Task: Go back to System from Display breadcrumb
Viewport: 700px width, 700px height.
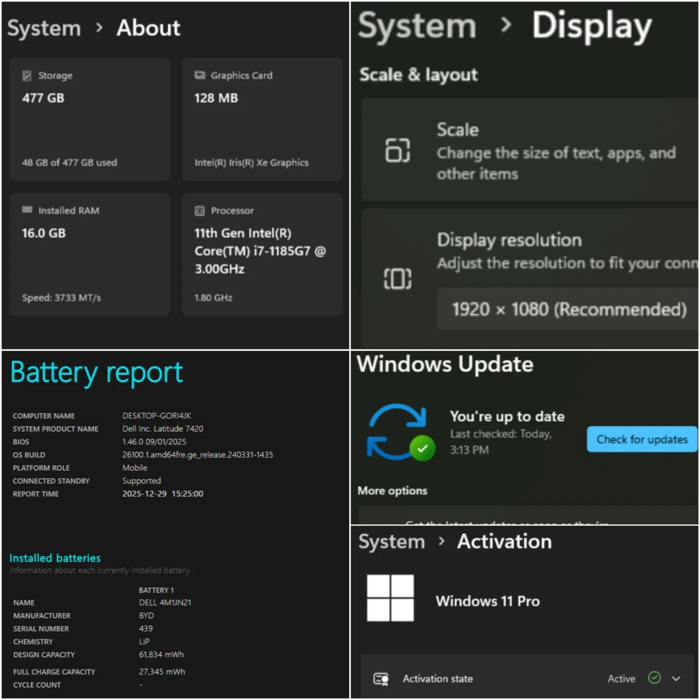Action: [417, 26]
